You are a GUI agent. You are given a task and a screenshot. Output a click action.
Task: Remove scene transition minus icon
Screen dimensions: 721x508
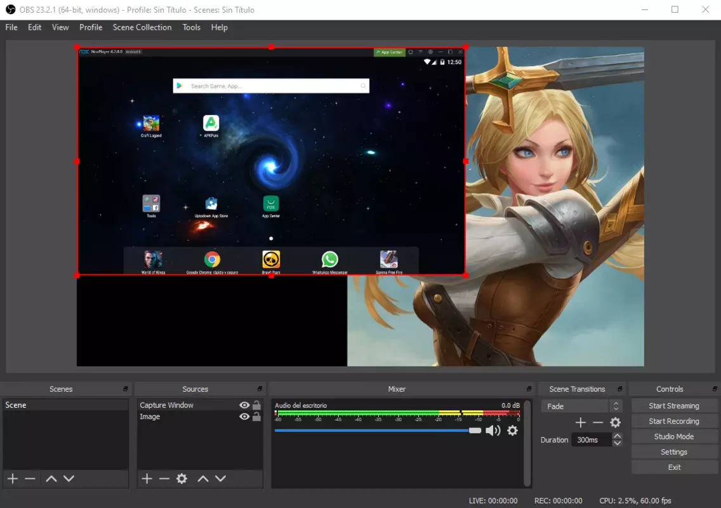pyautogui.click(x=598, y=422)
